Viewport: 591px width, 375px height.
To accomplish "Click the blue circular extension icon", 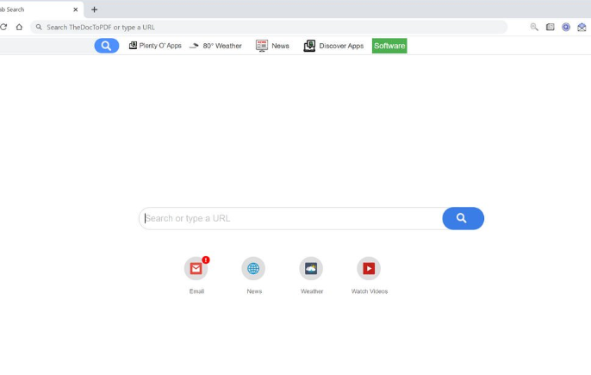I will pyautogui.click(x=566, y=27).
